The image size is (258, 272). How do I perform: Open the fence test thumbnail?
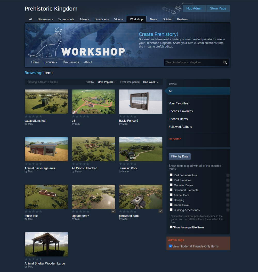[x=46, y=197]
